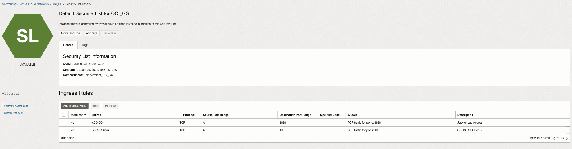The image size is (572, 149).
Task: Check the 0.0.0.0/0 rule checkbox
Action: coord(64,123)
